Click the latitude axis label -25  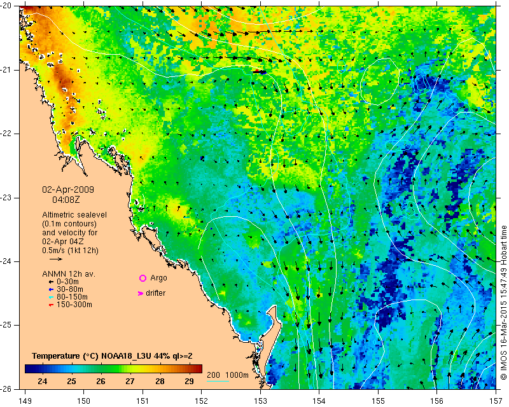[x=5, y=325]
